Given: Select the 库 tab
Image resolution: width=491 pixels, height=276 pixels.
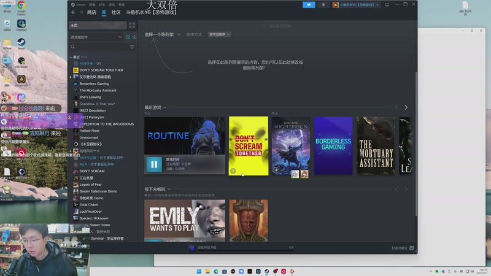Looking at the screenshot, I should click(x=104, y=12).
